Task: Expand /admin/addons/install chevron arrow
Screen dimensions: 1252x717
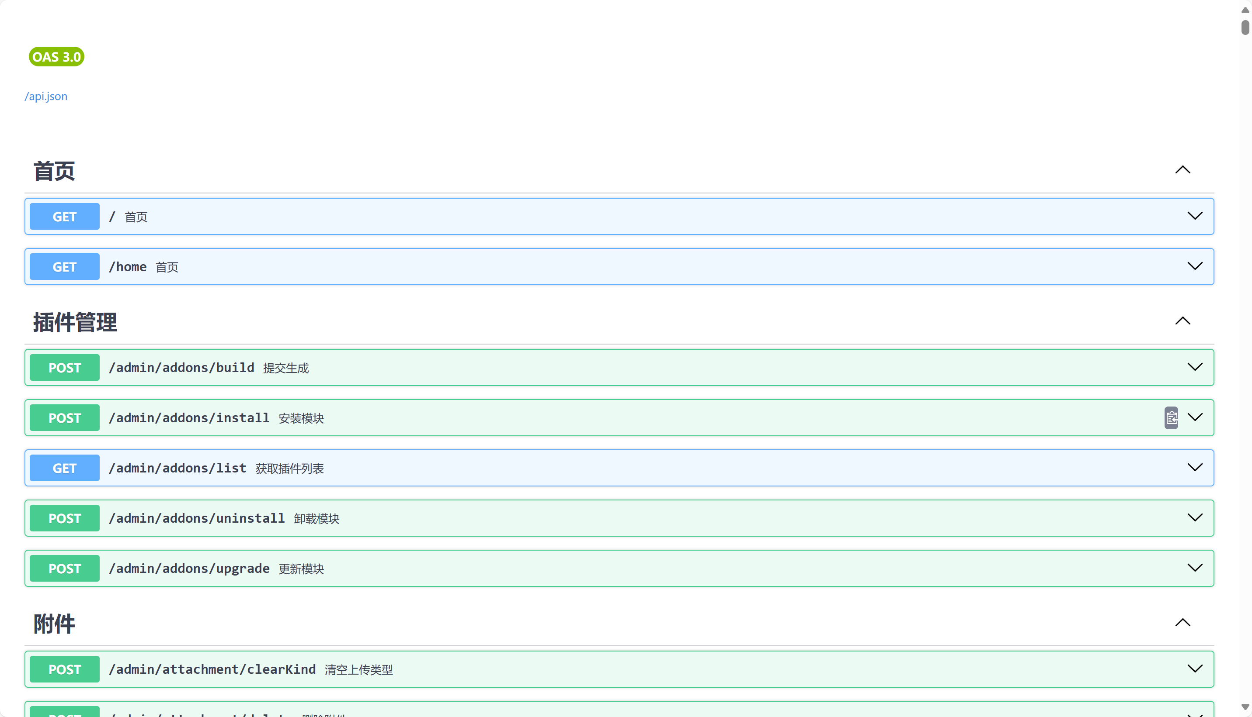Action: (1195, 417)
